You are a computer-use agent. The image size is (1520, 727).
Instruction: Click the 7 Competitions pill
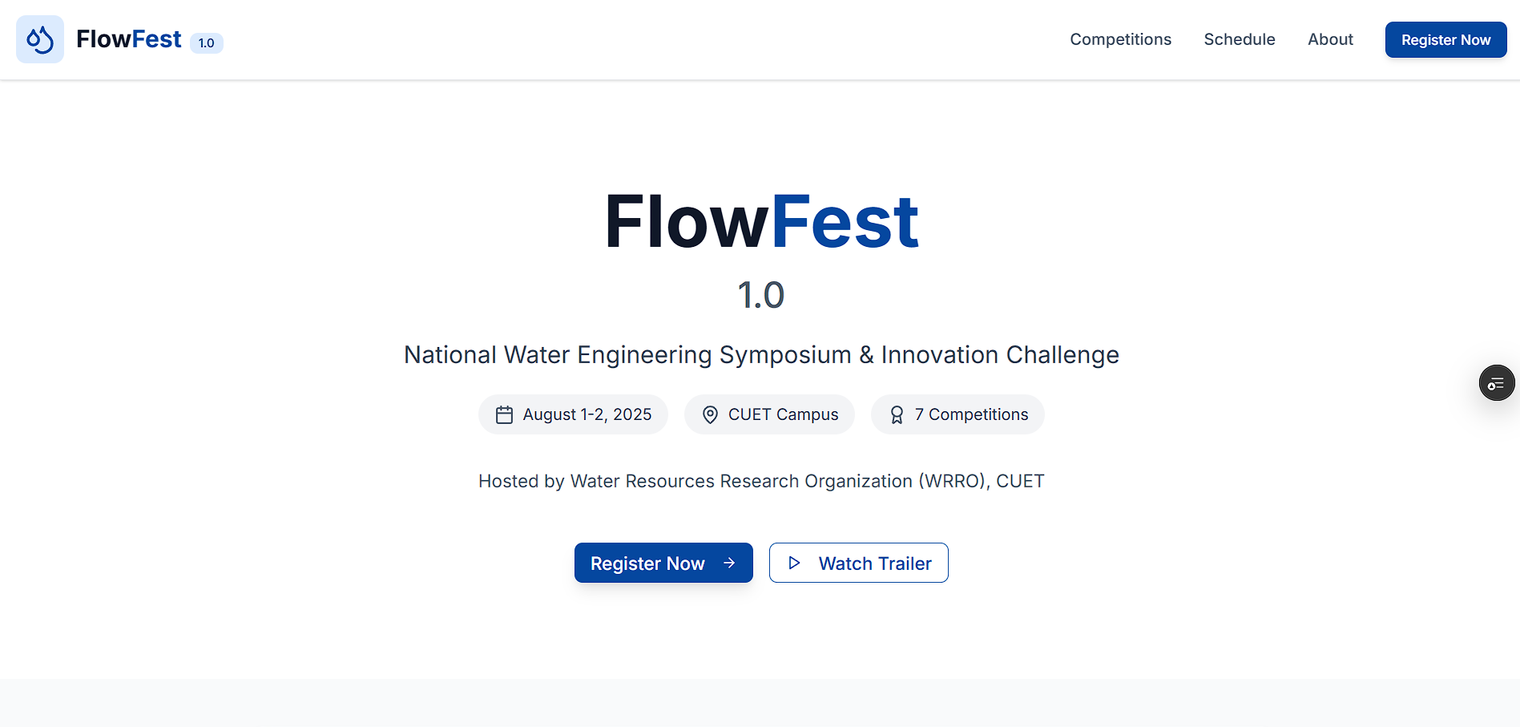pyautogui.click(x=958, y=414)
